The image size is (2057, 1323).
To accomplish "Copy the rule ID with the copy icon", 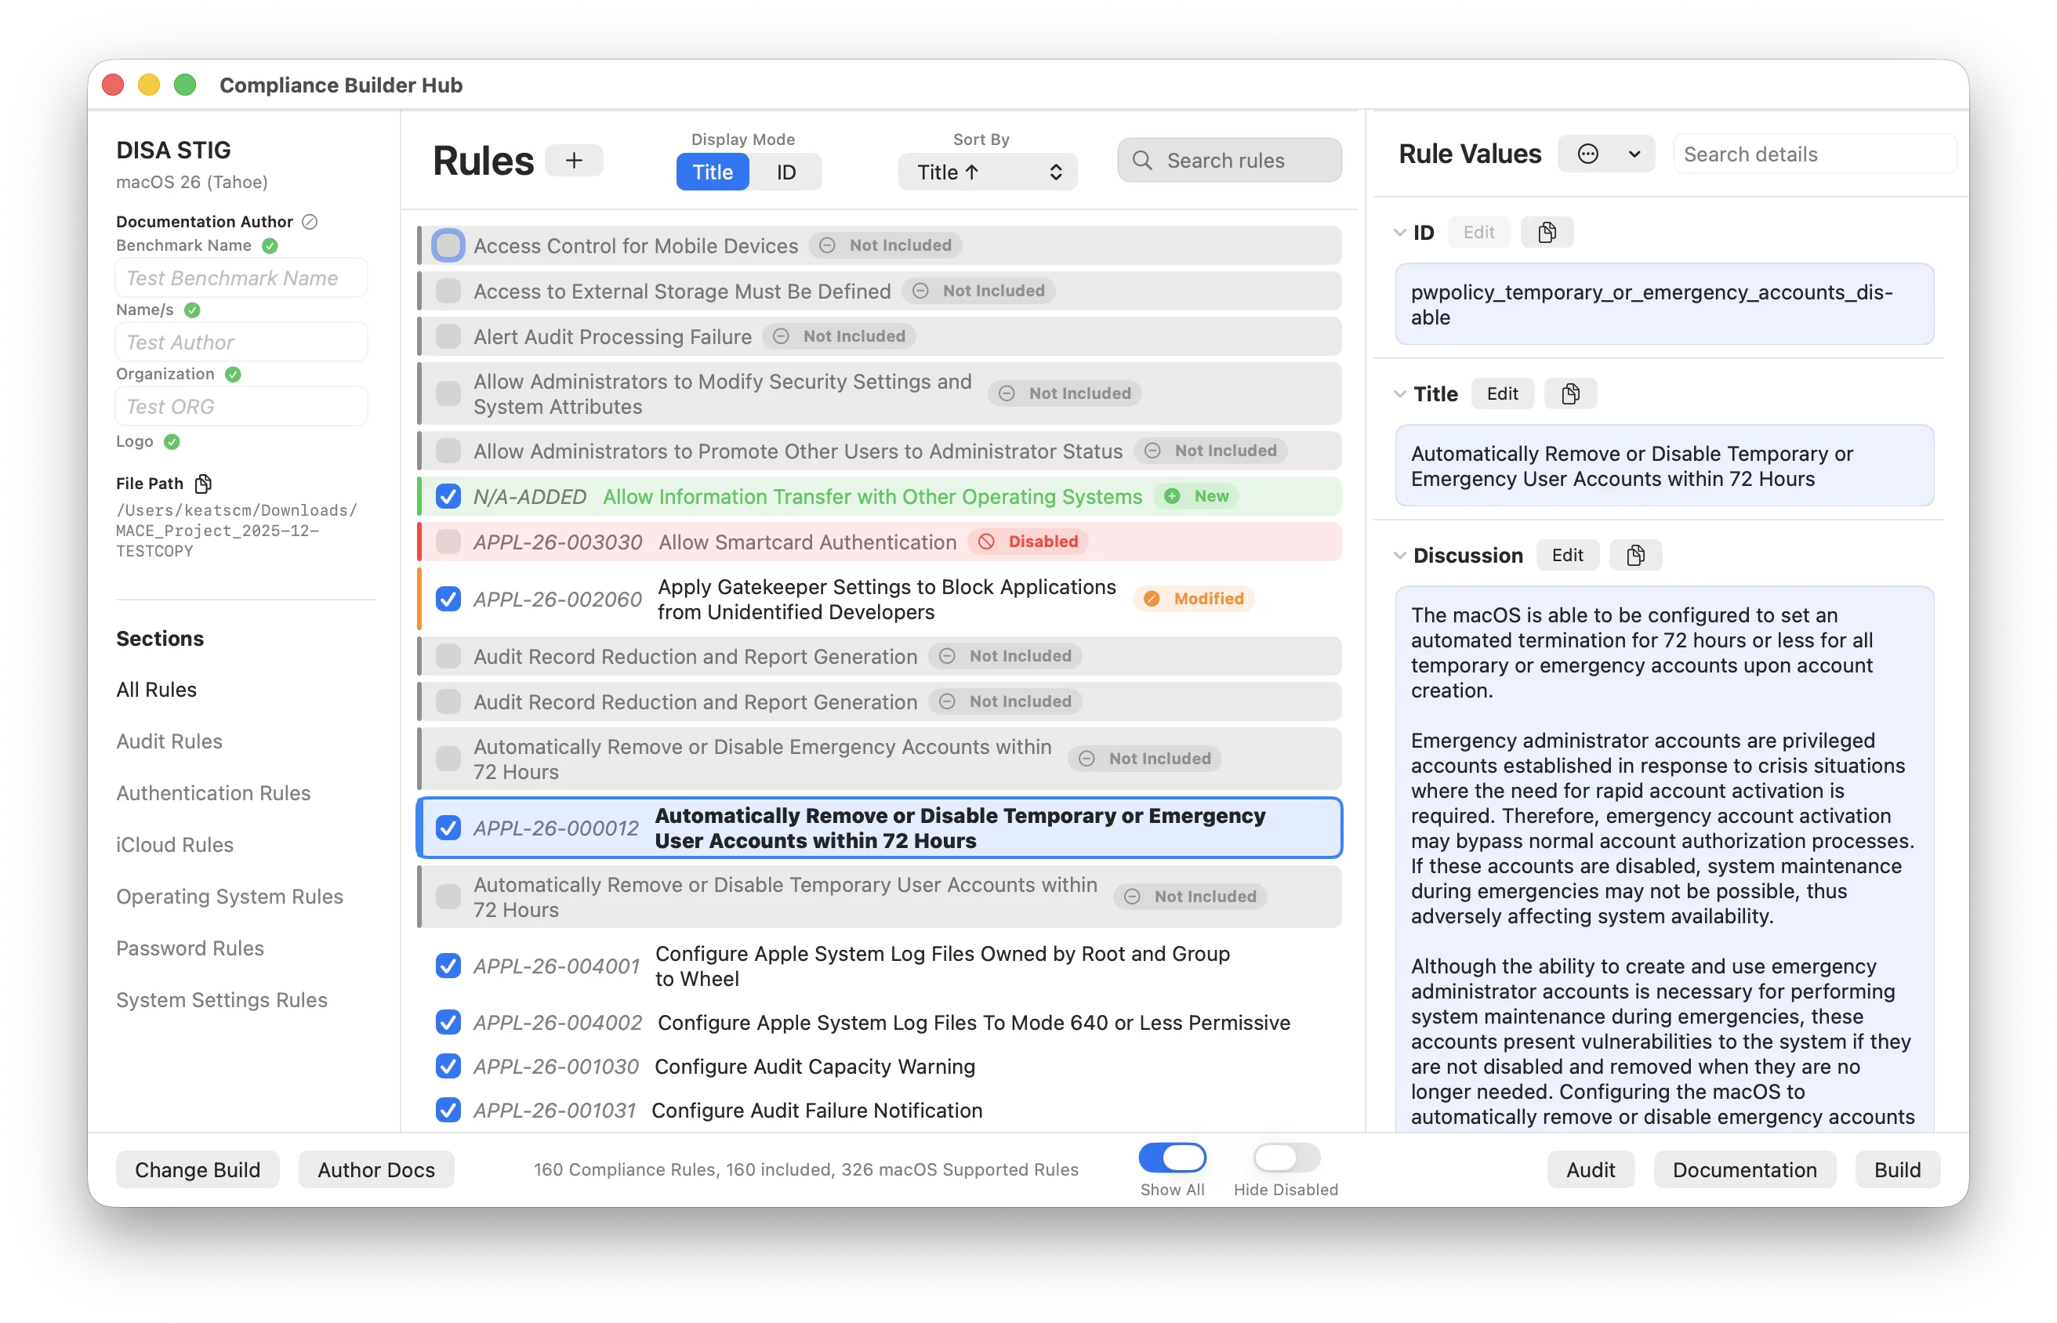I will point(1547,231).
